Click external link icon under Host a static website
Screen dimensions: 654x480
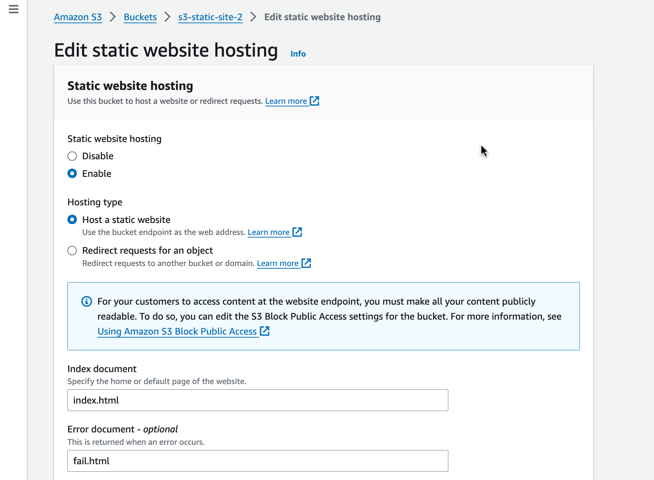tap(297, 232)
